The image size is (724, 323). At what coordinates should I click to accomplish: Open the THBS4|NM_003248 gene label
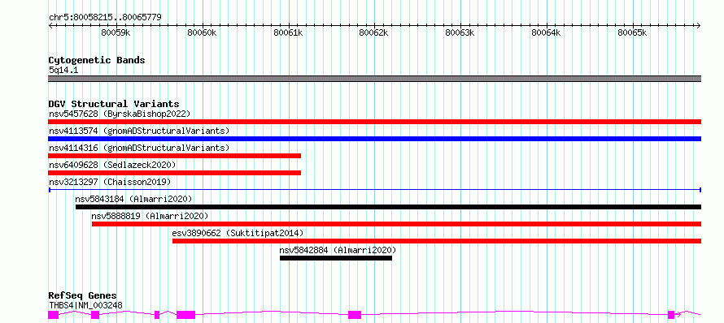(85, 305)
